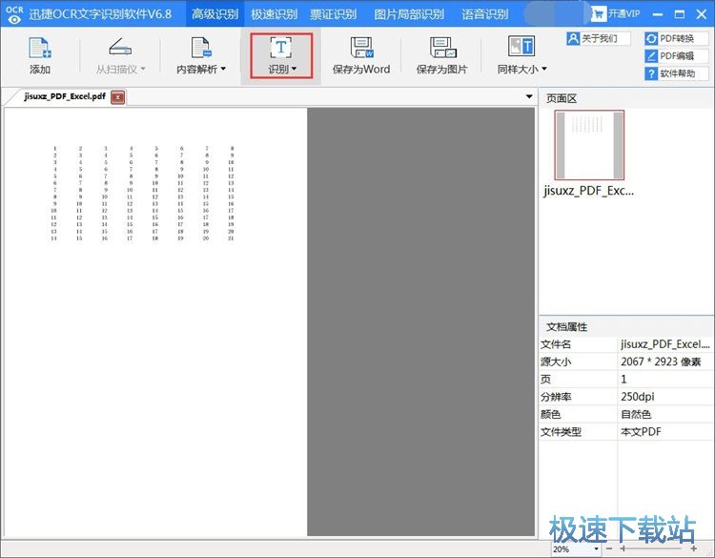Viewport: 715px width, 558px height.
Task: Click the PDF edit pencil icon
Action: tap(651, 56)
